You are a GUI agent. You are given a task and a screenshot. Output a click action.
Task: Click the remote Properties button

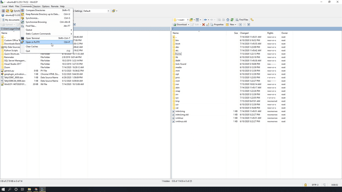217,24
